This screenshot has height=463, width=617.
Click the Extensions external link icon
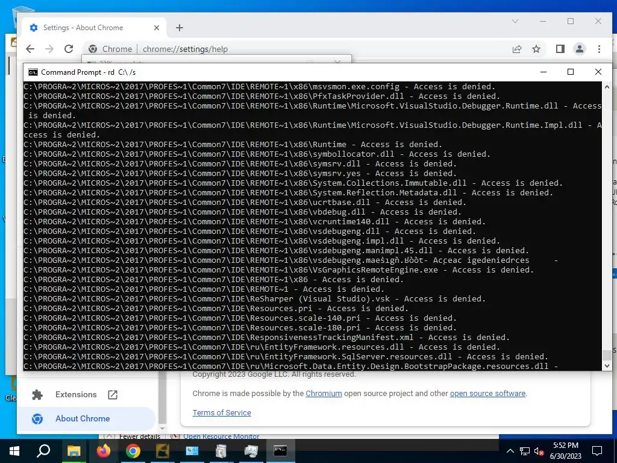[x=113, y=394]
